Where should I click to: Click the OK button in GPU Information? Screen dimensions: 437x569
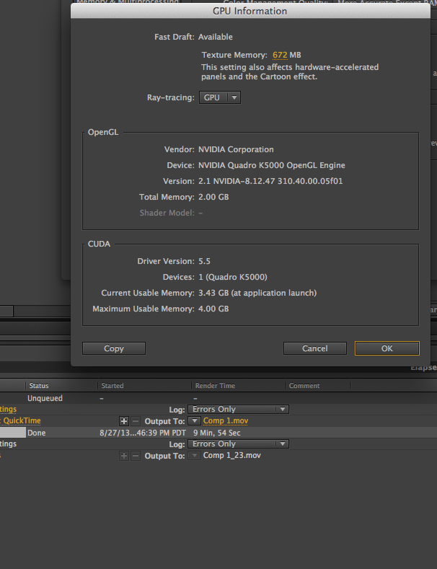pyautogui.click(x=387, y=348)
